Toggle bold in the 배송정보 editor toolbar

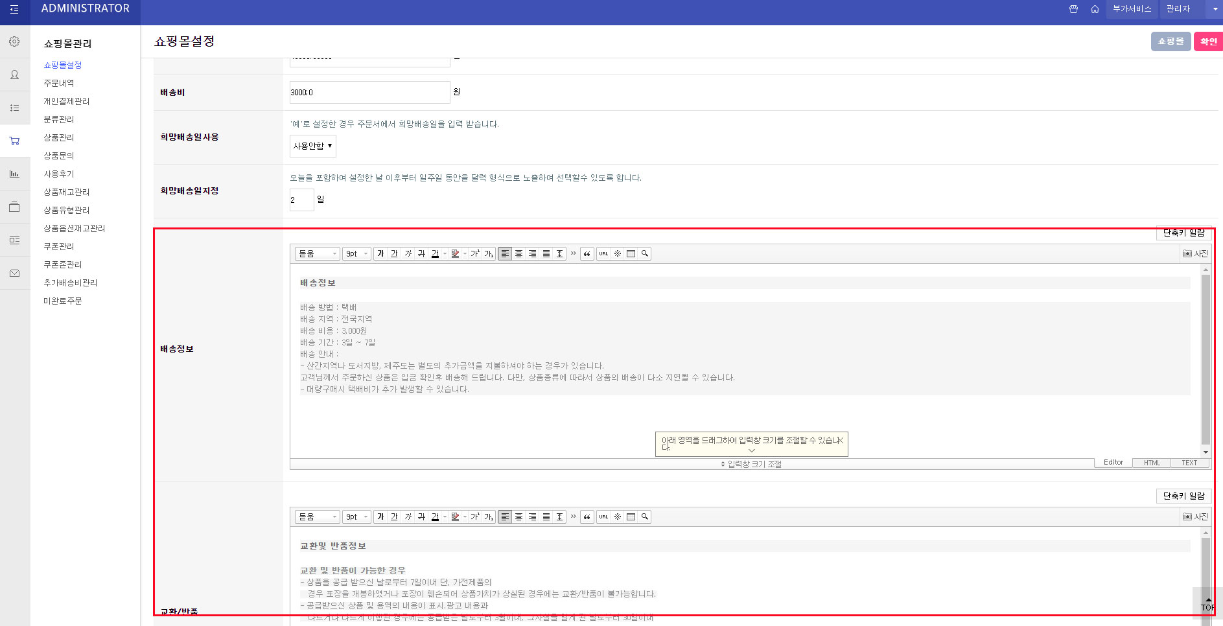(x=380, y=253)
